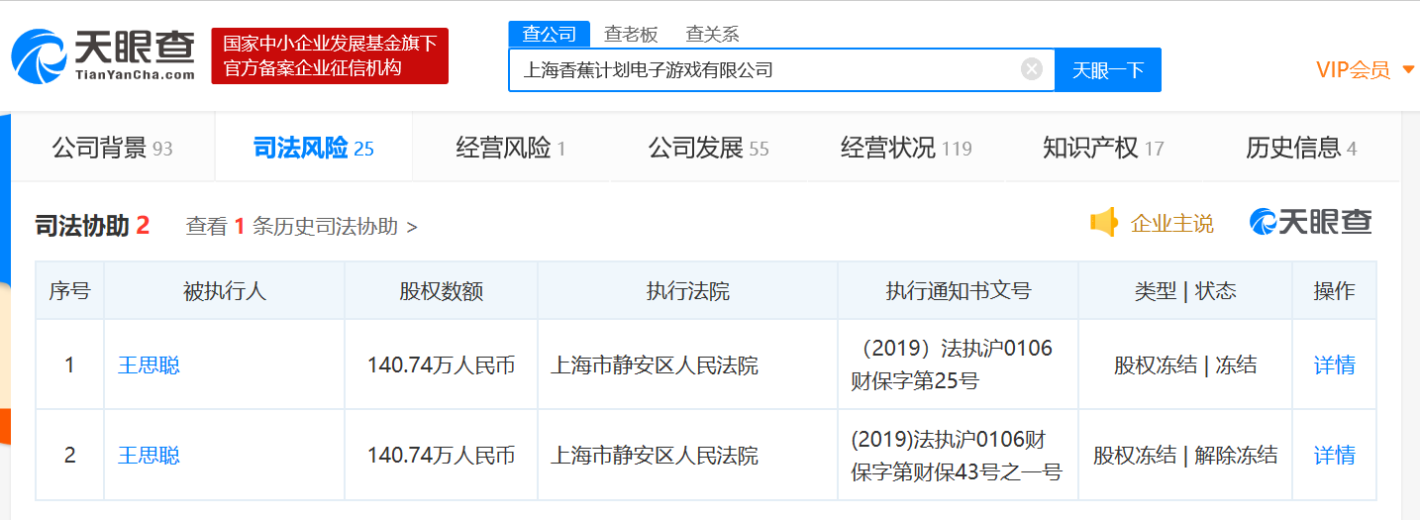Open the 历史信息 4 tab
The image size is (1420, 520).
click(1301, 149)
